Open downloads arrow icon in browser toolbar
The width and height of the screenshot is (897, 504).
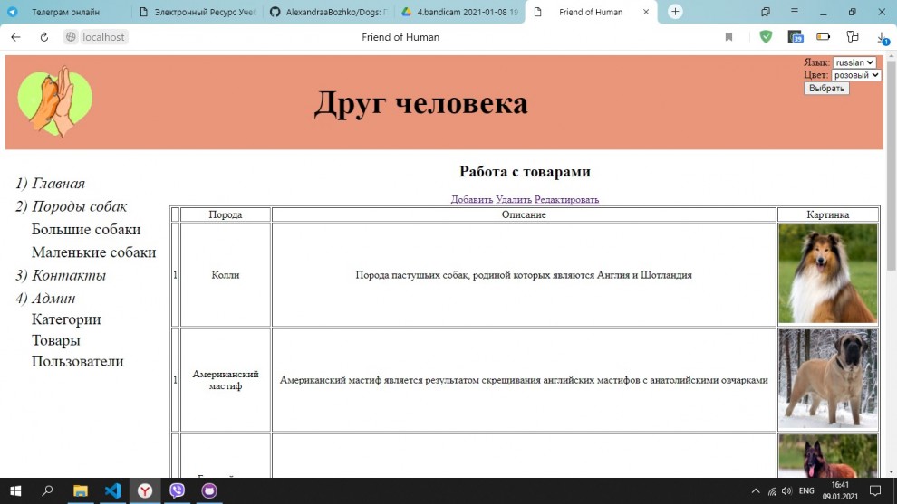point(882,37)
